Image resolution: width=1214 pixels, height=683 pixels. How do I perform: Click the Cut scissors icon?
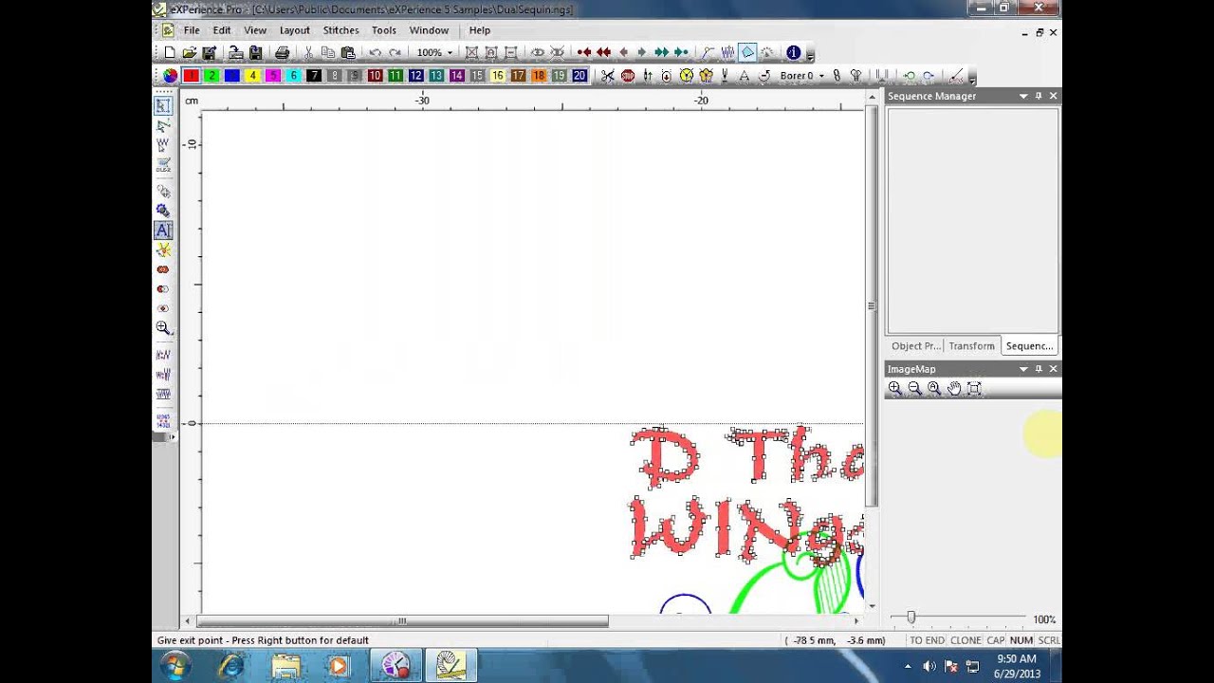tap(308, 53)
